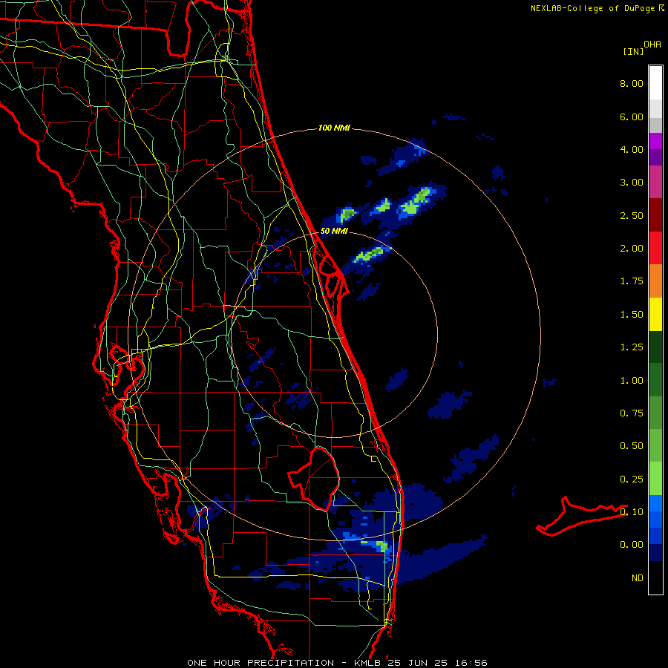Click the orange color swatch near 1.75
Viewport: 668px width, 668px height.
click(x=655, y=281)
